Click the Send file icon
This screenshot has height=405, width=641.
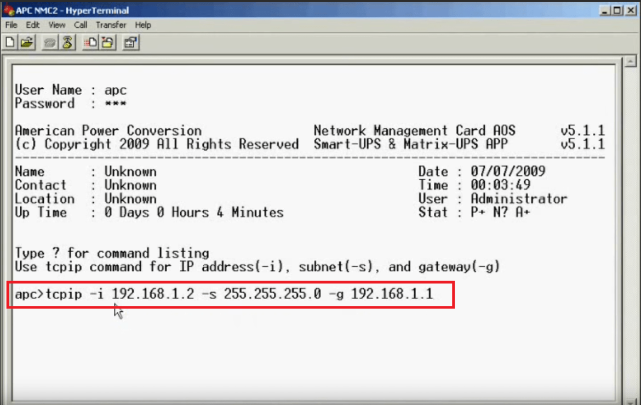[89, 42]
